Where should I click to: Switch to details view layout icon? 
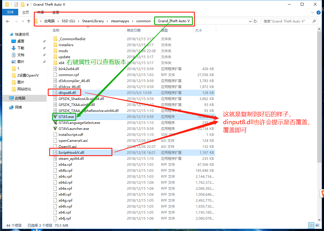(x=311, y=225)
